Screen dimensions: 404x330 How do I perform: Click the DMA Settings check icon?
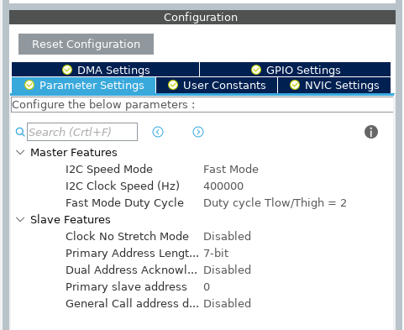67,70
